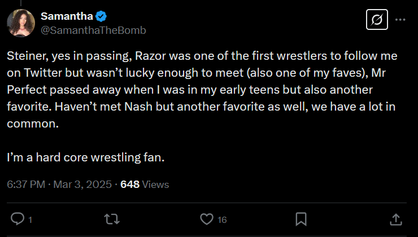
Task: Open Samantha's profile picture
Action: [x=20, y=24]
